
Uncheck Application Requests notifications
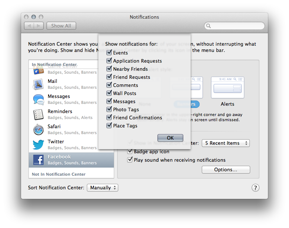tap(109, 61)
